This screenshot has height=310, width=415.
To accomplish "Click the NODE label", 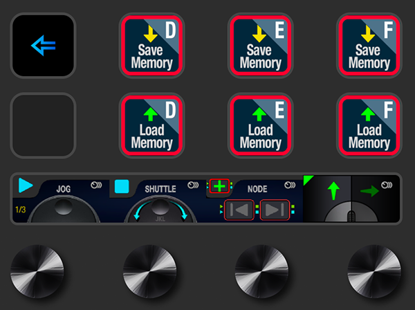I will click(257, 189).
